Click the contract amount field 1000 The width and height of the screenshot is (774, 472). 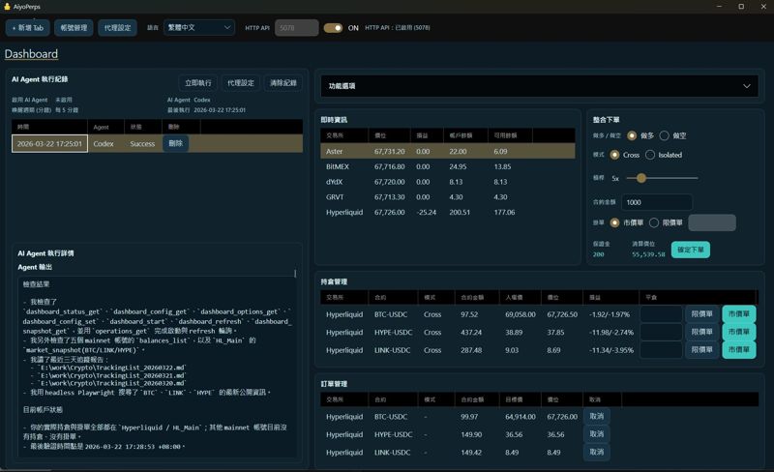[657, 202]
